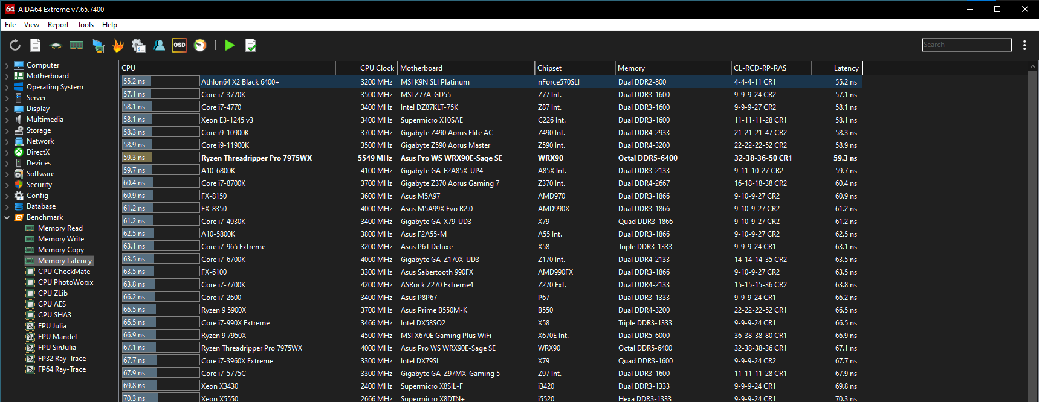Open the Tools menu

pyautogui.click(x=85, y=25)
